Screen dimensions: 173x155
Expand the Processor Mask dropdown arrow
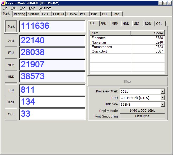[x=162, y=91]
